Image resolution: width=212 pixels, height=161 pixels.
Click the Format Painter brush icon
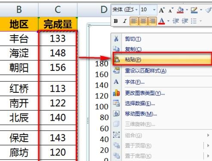coord(208,10)
